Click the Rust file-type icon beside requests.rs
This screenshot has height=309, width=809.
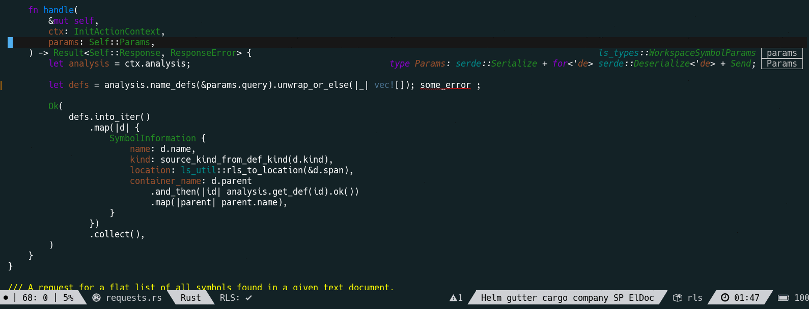tap(96, 298)
